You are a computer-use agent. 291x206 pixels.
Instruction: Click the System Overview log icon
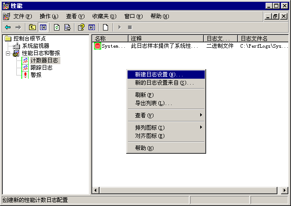[x=98, y=46]
